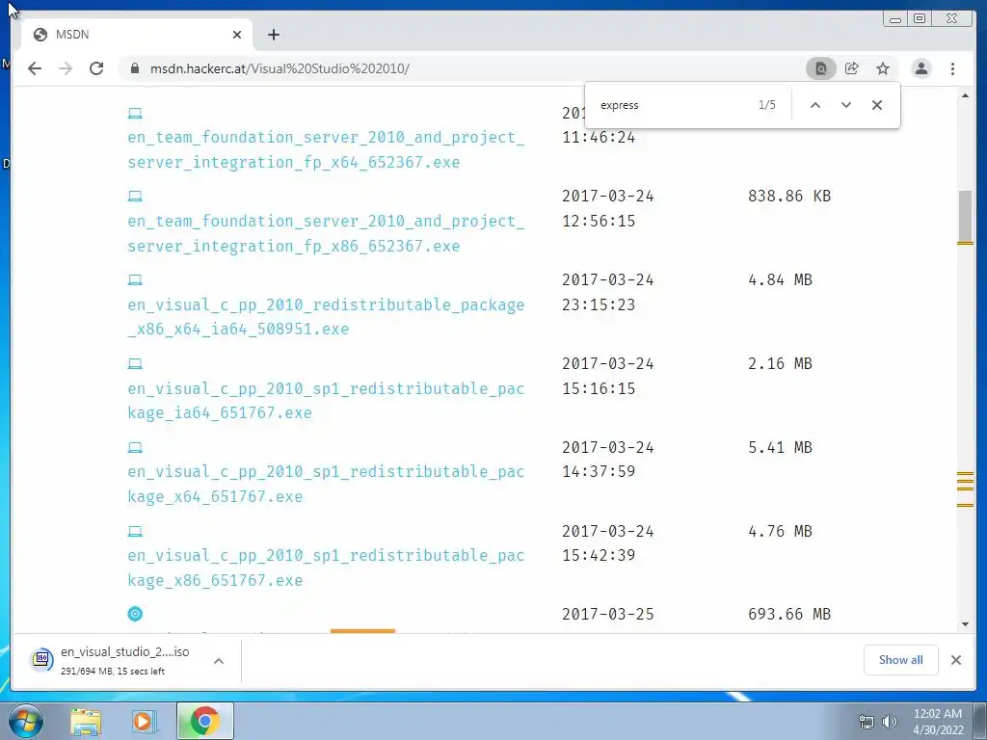
Task: Select the 5.41 MB size text
Action: coord(780,447)
